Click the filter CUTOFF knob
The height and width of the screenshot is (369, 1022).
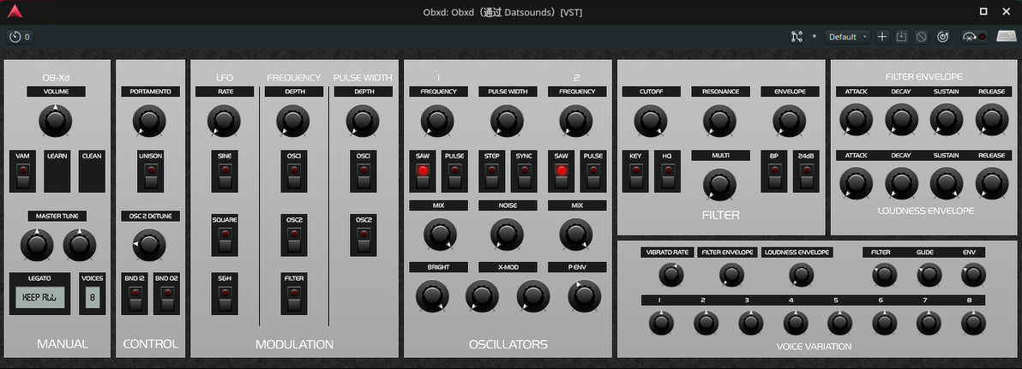click(651, 121)
